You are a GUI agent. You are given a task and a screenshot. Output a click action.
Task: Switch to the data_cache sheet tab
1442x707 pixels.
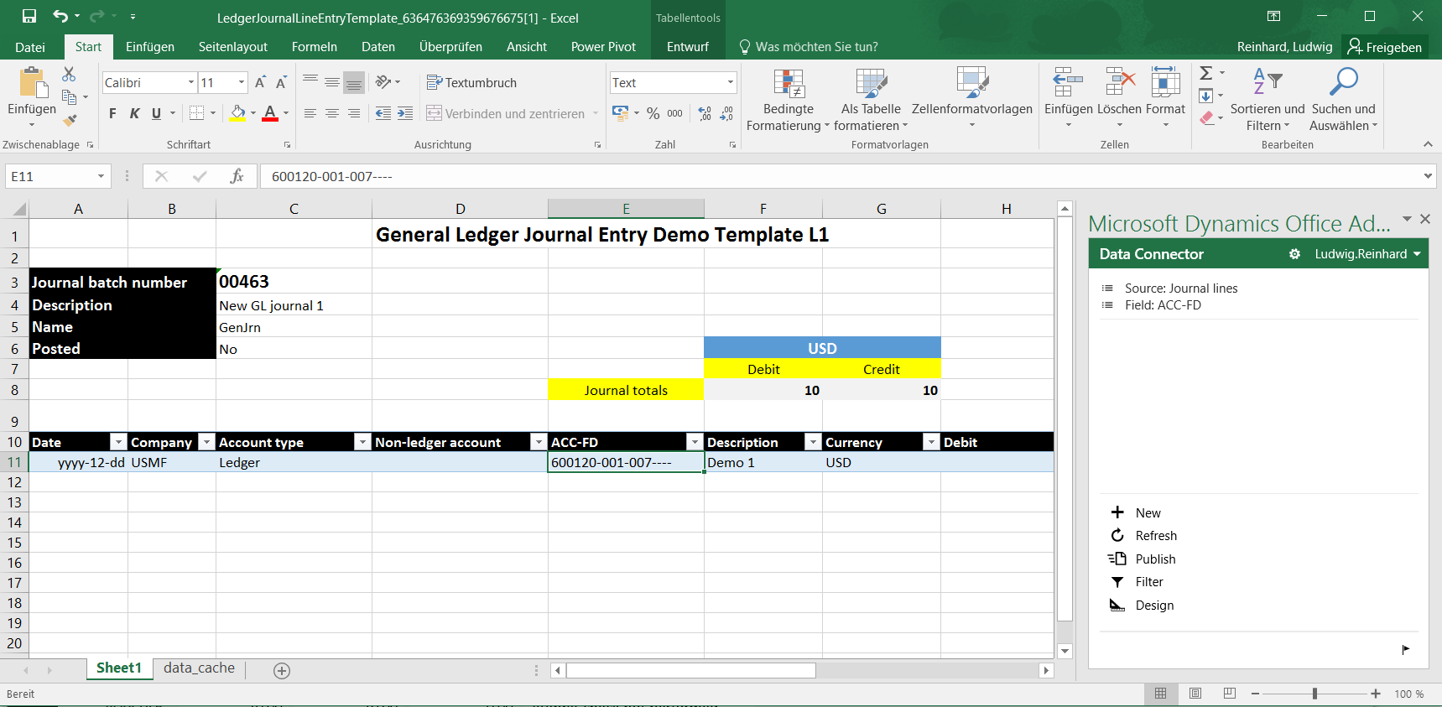199,668
